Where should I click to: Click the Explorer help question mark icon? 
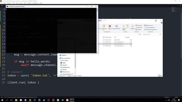click(162, 23)
